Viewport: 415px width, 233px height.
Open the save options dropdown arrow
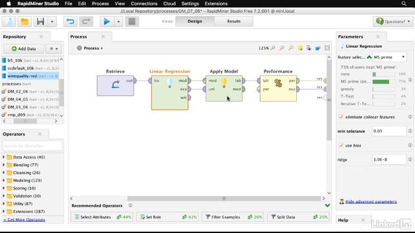pyautogui.click(x=52, y=21)
